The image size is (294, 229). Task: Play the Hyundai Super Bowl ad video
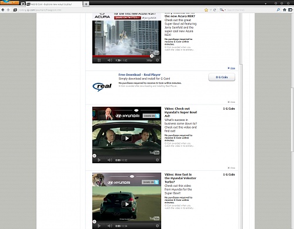(127, 139)
